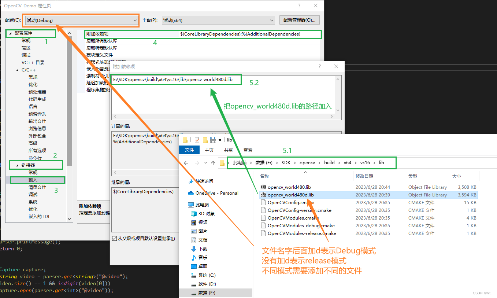Viewport: 497px width, 298px height.
Task: Select 附加依赖项 property row
Action: tap(203, 34)
